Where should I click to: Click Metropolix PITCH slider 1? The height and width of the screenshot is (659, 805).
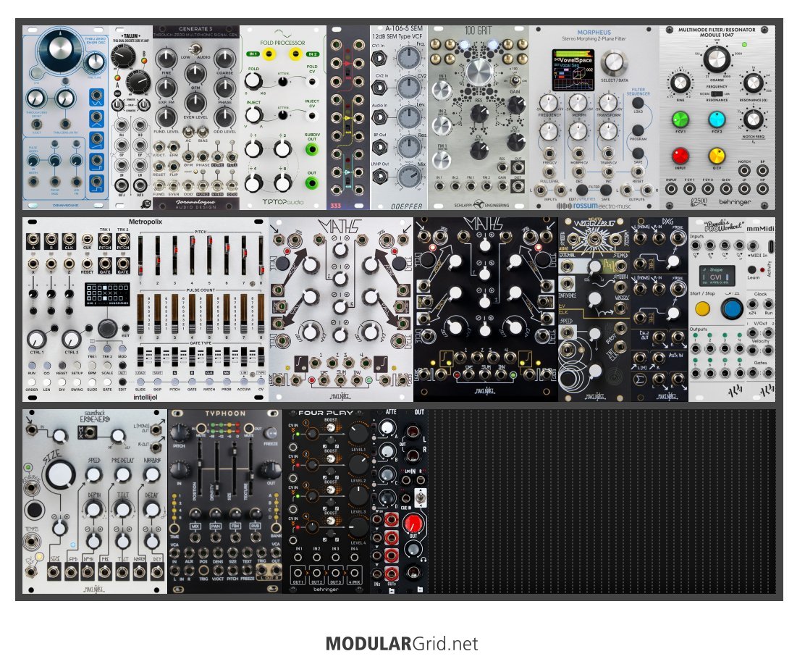pos(140,256)
